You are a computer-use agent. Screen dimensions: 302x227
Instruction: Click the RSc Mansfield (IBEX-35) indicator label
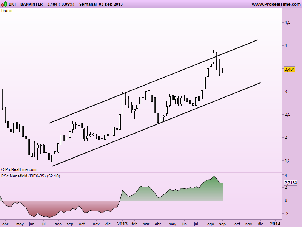coord(31,176)
